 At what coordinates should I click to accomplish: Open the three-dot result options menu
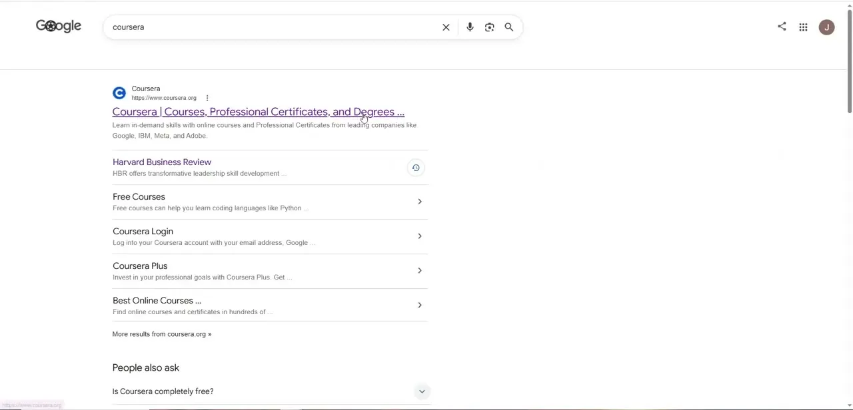(207, 98)
